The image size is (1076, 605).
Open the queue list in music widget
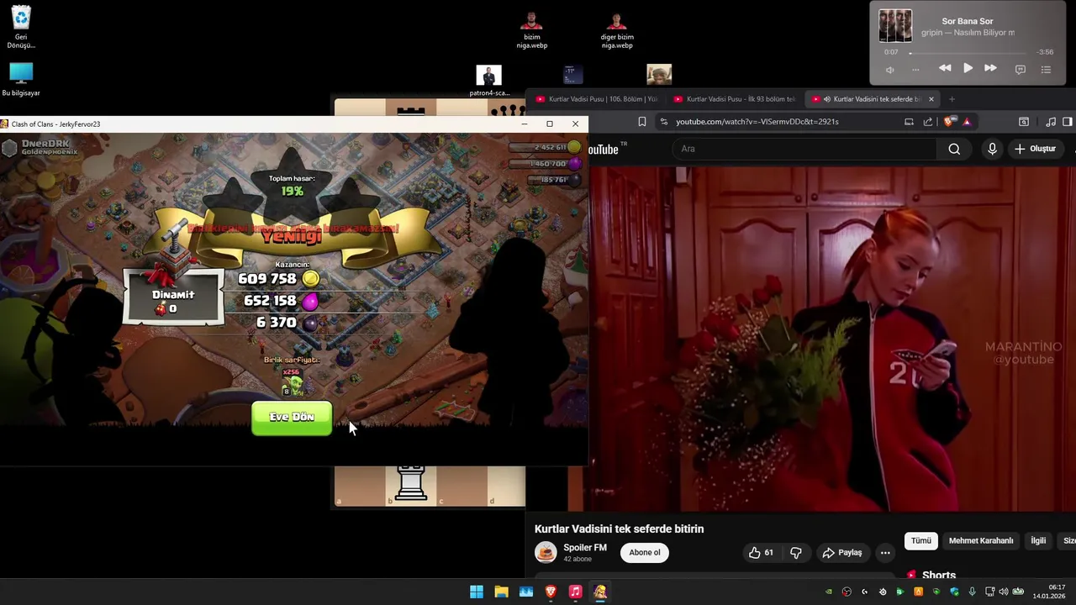coord(1046,69)
